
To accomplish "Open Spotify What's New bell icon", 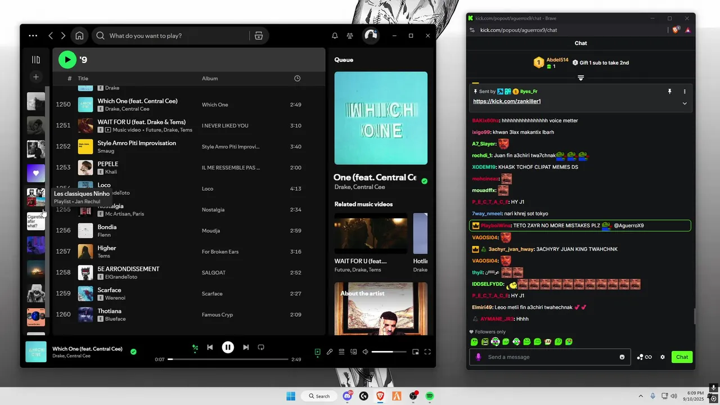I will [335, 35].
